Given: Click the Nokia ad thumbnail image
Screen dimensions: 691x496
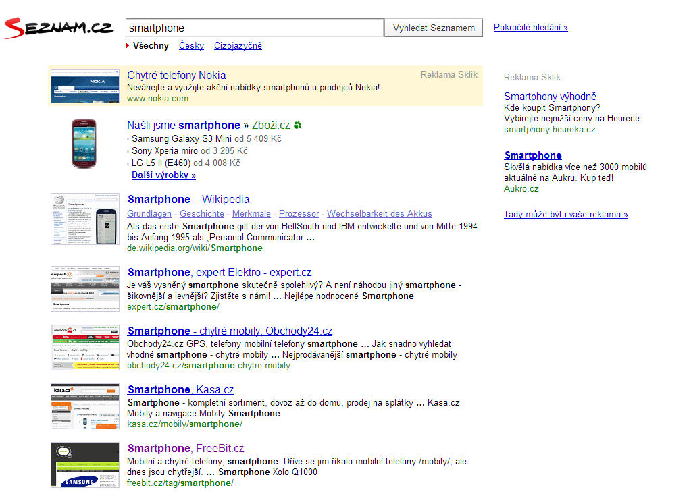Looking at the screenshot, I should tap(85, 86).
